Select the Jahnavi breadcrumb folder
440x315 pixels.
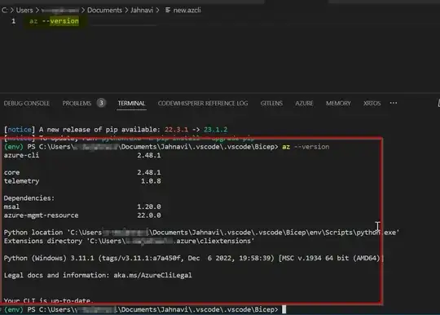[x=142, y=11]
